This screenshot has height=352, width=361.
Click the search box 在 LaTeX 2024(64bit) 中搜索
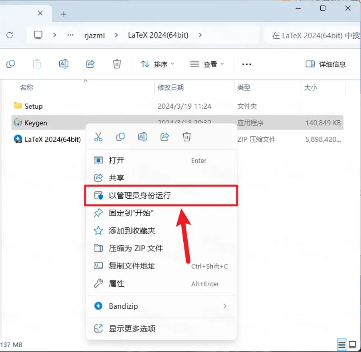(313, 35)
